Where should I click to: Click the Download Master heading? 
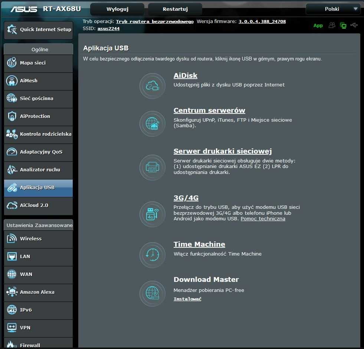[x=206, y=279]
